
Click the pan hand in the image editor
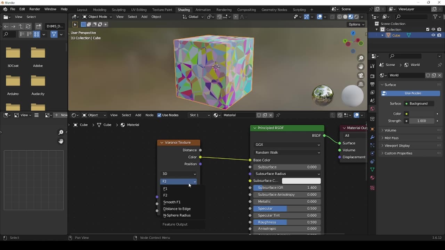tap(61, 141)
